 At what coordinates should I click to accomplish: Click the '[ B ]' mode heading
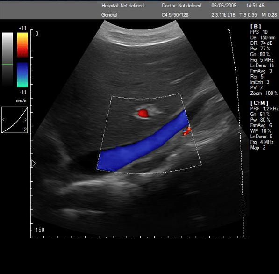(256, 27)
